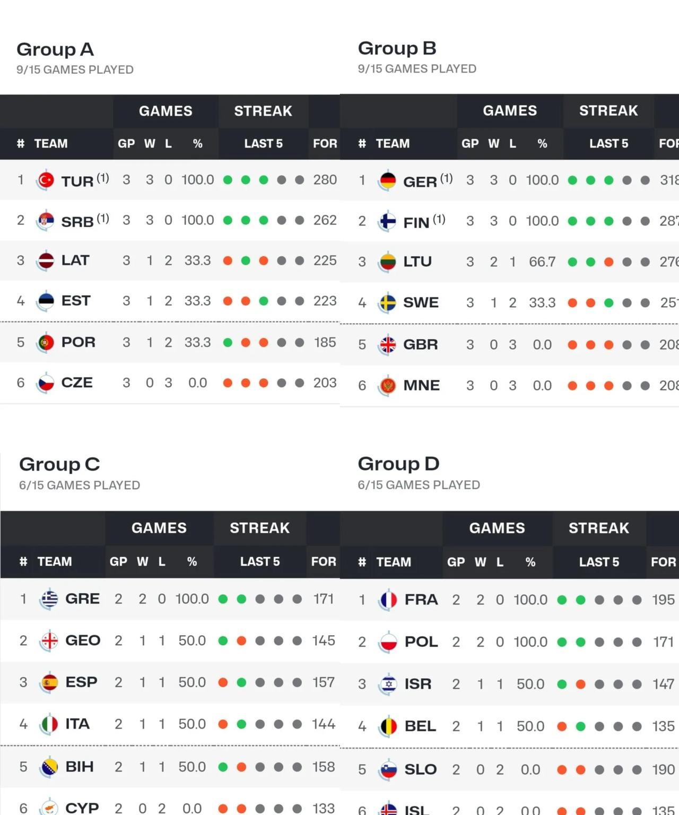Viewport: 679px width, 815px height.
Task: Click the Spain flag icon
Action: (x=49, y=682)
